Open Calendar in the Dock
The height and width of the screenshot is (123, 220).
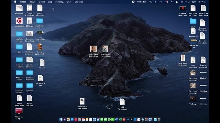tap(83, 120)
